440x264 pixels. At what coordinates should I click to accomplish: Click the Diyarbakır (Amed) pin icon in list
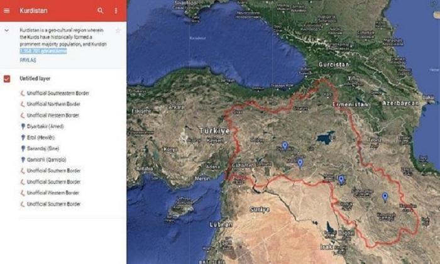click(23, 126)
